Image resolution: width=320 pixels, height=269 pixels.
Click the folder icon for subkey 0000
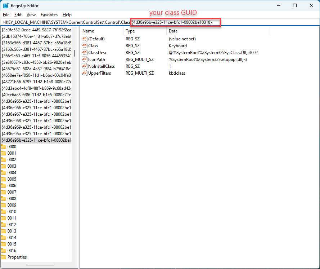(x=4, y=147)
